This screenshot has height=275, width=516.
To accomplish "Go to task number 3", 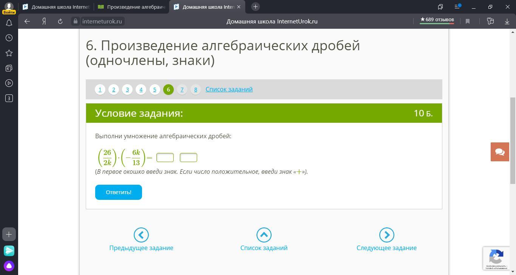I will (127, 90).
